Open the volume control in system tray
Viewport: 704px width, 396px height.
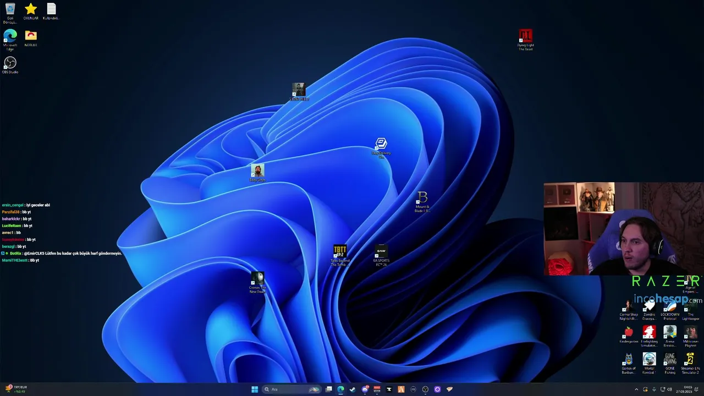(x=669, y=389)
